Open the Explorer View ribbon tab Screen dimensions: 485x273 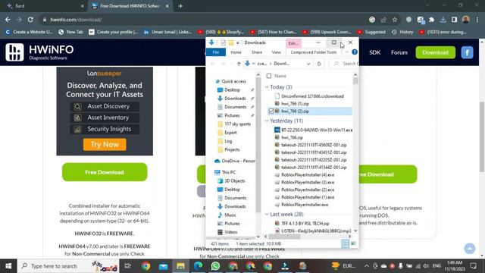276,52
